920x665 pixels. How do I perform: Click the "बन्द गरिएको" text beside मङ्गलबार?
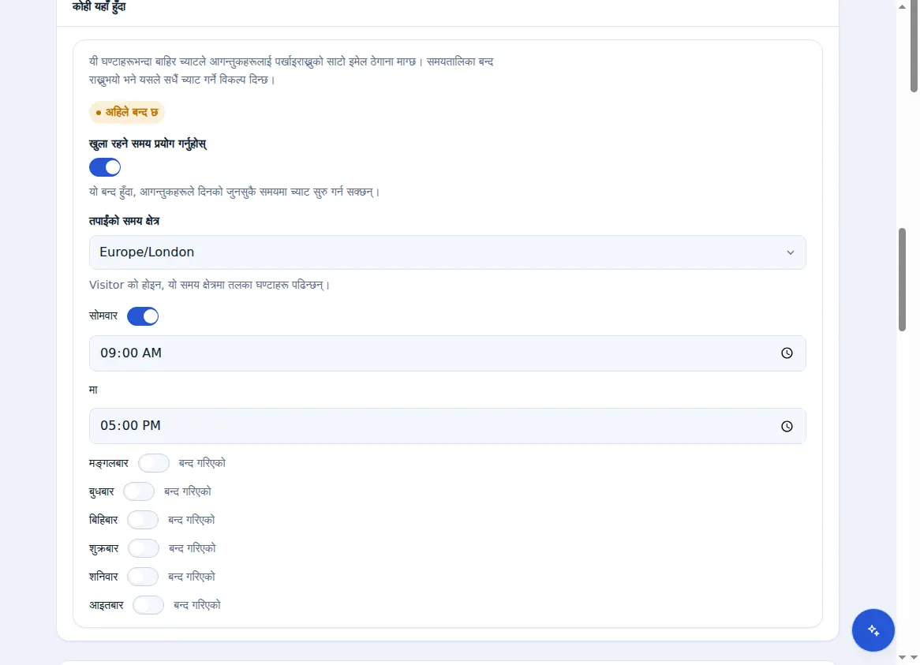coord(203,463)
